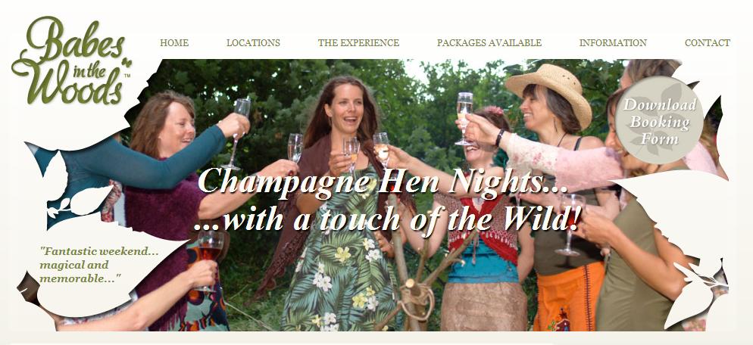The image size is (753, 345).
Task: Click the Download Booking Form badge
Action: (659, 120)
